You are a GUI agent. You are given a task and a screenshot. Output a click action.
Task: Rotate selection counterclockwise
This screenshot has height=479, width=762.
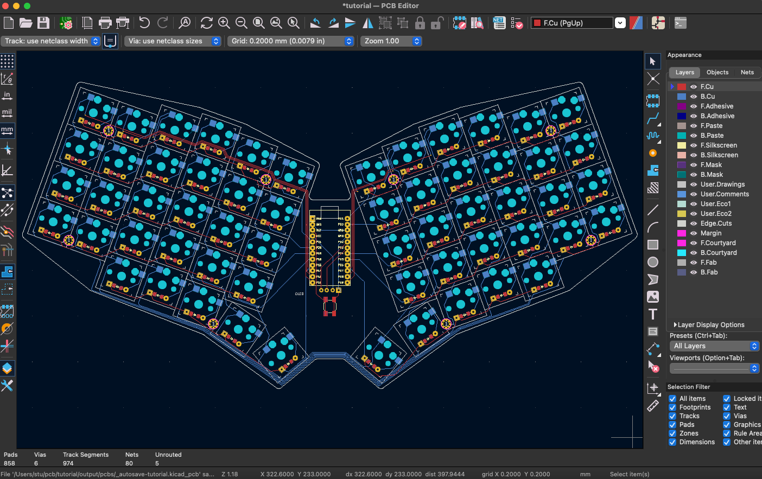tap(315, 23)
